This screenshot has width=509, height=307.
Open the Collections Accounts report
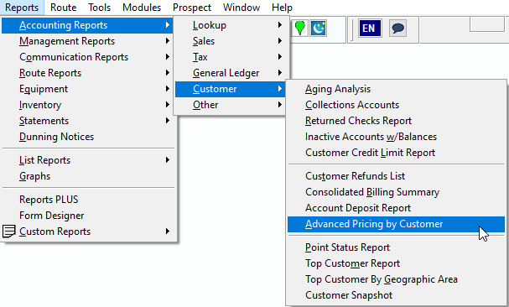(396, 105)
